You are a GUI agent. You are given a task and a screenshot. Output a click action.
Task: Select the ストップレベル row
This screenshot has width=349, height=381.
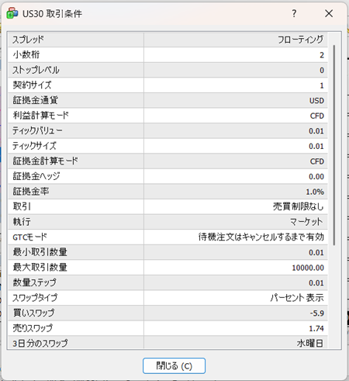tap(168, 70)
